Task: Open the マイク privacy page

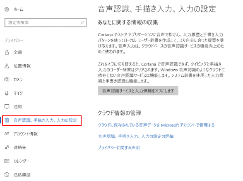Action: [x=18, y=93]
